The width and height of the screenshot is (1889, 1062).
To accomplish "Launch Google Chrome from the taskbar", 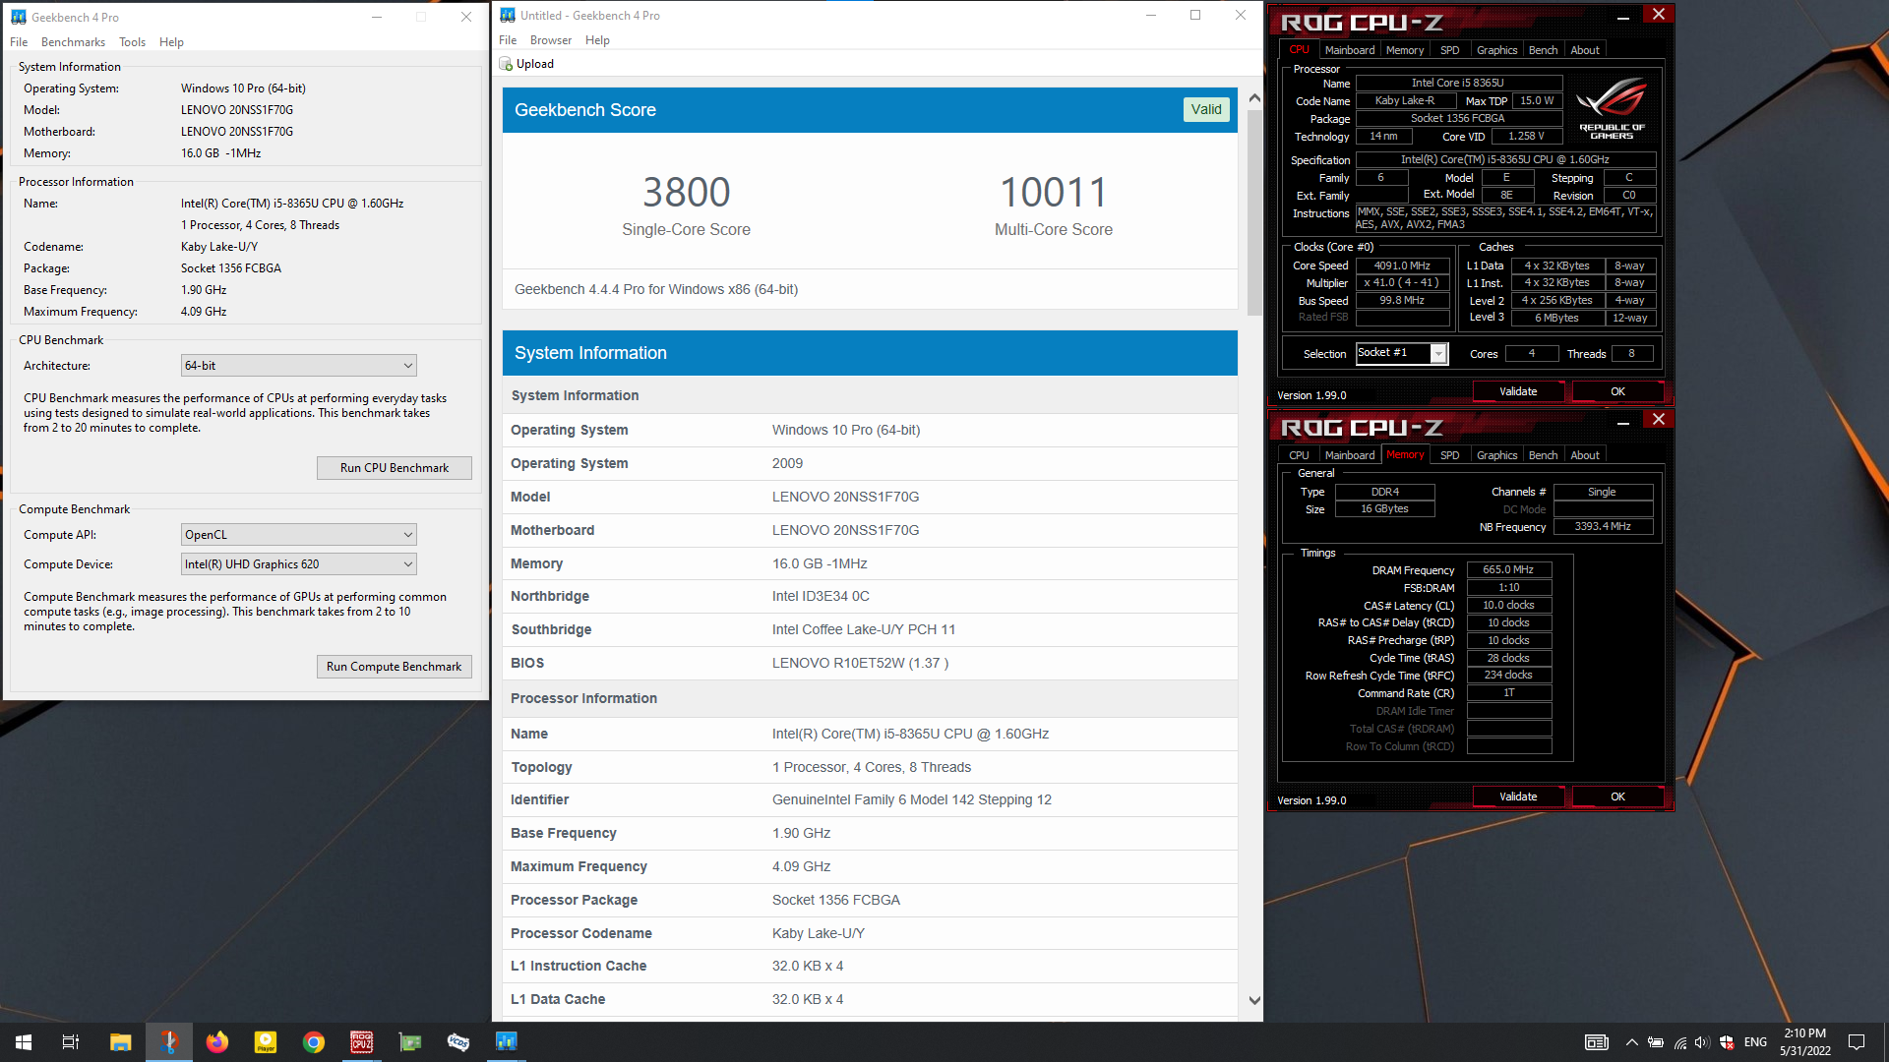I will [x=314, y=1042].
